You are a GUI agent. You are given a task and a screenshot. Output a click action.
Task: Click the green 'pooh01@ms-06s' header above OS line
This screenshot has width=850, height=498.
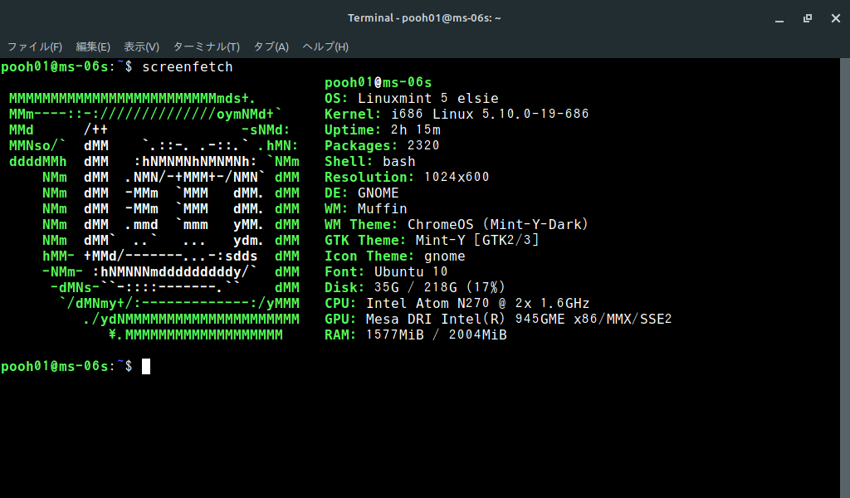379,82
